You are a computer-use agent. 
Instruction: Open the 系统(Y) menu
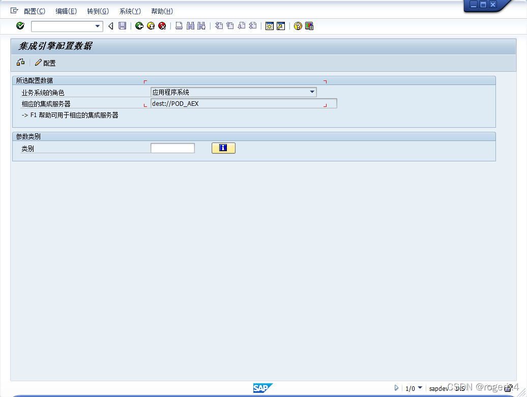130,11
